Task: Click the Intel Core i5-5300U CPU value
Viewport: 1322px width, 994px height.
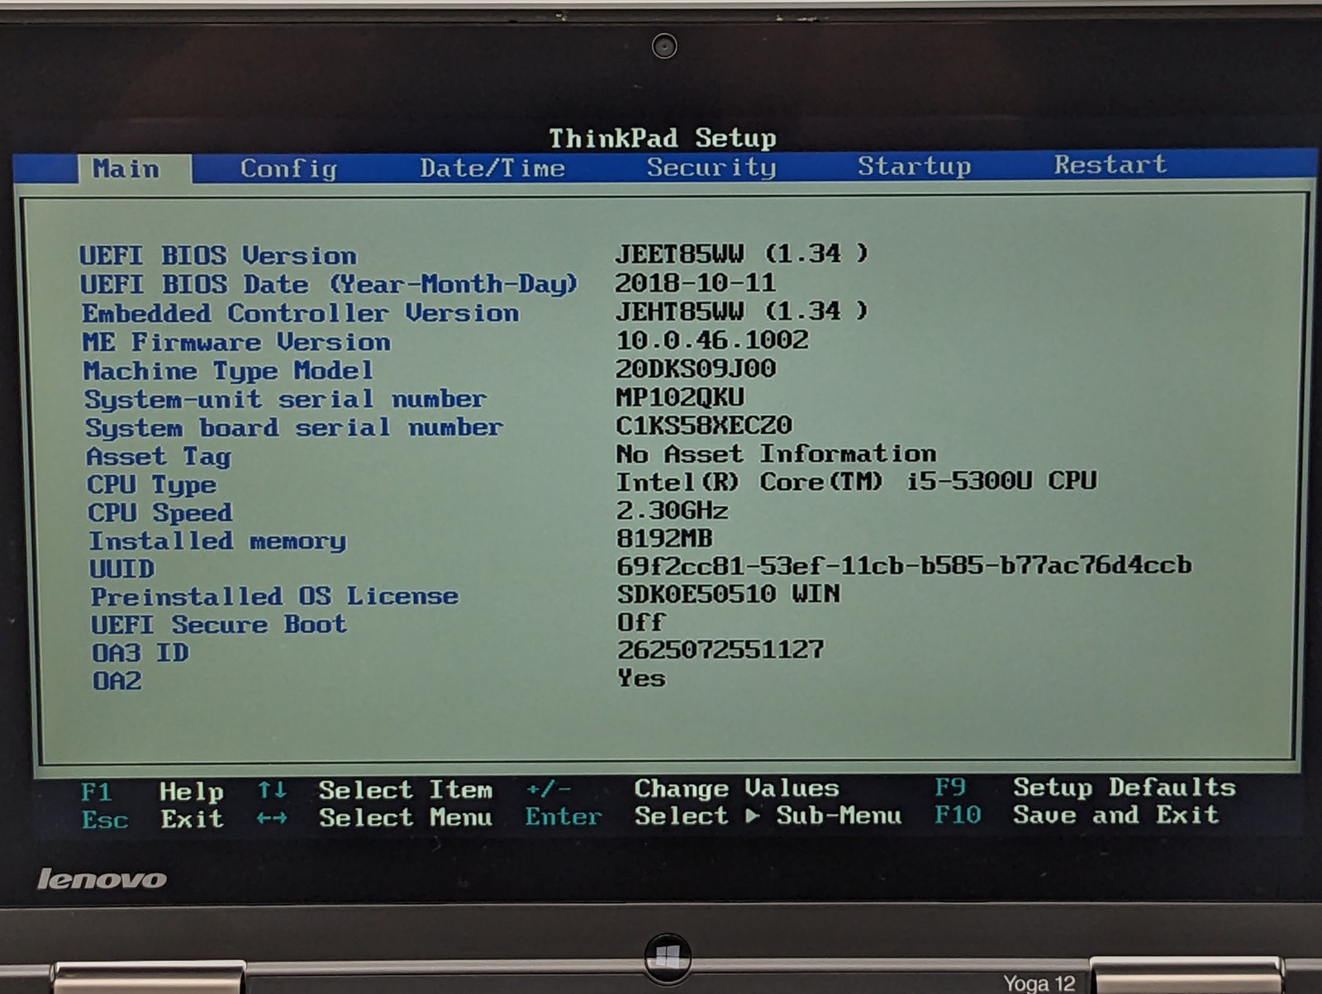Action: [857, 481]
